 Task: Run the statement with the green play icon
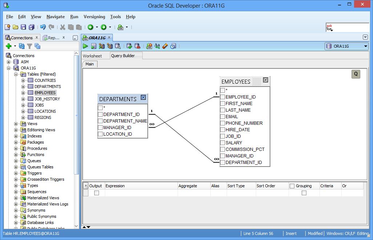86,46
